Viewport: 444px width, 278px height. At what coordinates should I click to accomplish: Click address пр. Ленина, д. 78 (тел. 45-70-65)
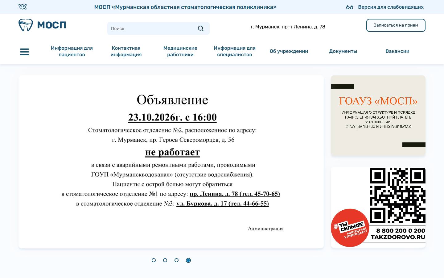point(235,194)
